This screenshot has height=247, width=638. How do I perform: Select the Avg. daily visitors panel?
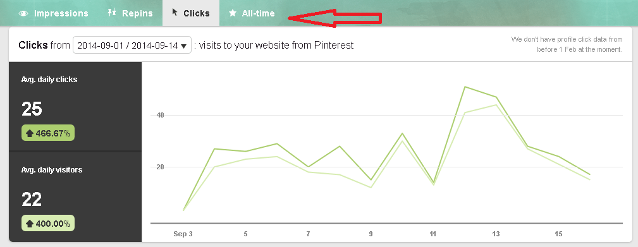click(x=75, y=197)
